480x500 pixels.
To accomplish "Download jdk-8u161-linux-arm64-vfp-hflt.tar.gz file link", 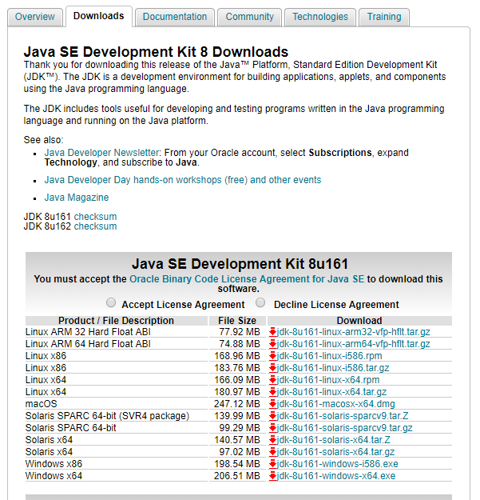I will [x=353, y=344].
